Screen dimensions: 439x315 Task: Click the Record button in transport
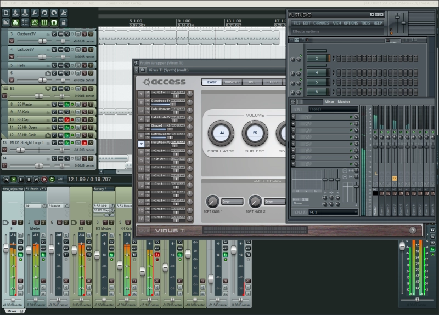(x=44, y=180)
